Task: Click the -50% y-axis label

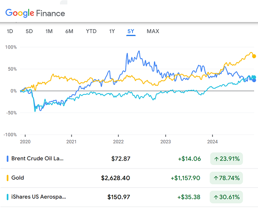Action: click(11, 113)
